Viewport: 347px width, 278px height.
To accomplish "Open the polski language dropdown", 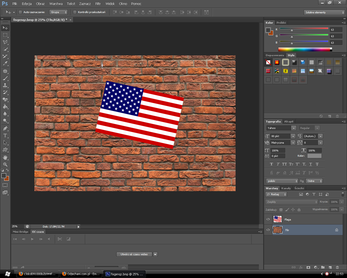I will coord(282,181).
